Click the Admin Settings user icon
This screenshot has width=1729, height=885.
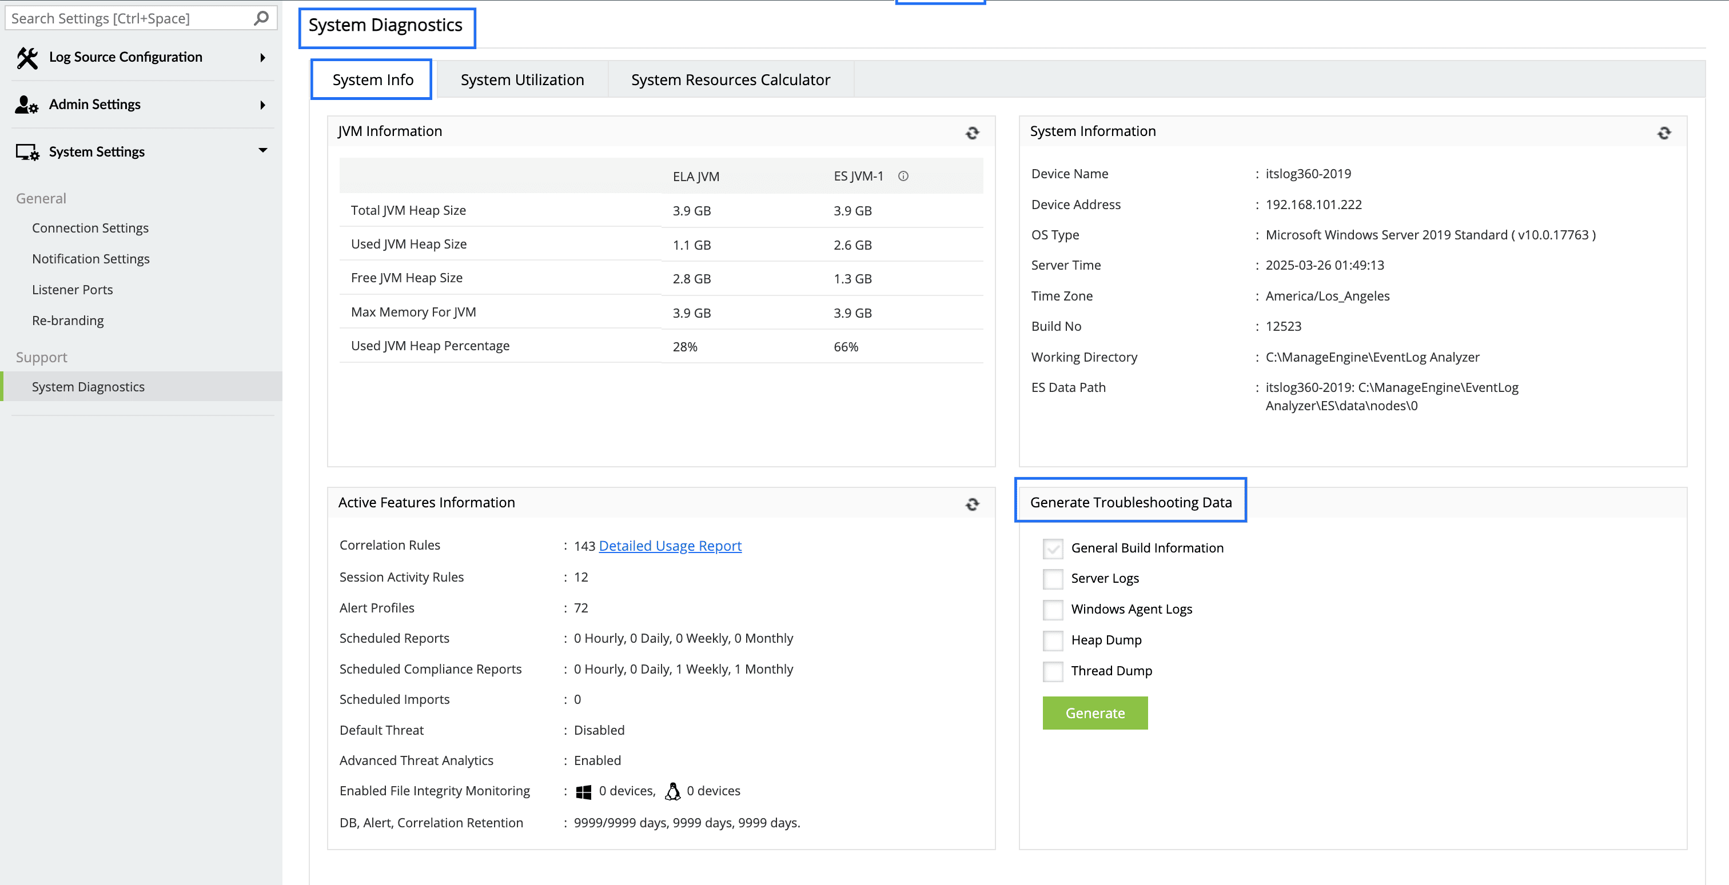[x=27, y=105]
